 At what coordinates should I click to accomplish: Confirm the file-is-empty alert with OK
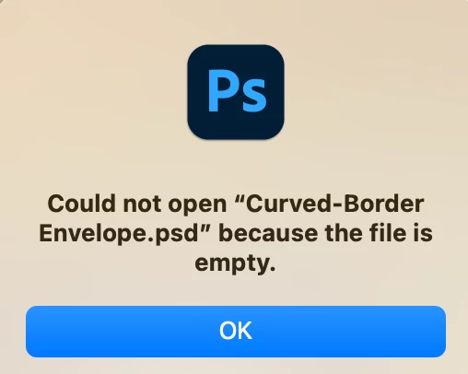pos(236,332)
